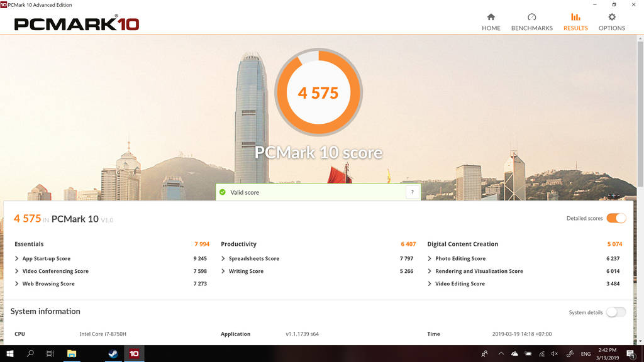The image size is (644, 362).
Task: Open the Benchmarks gauge icon
Action: pyautogui.click(x=531, y=17)
